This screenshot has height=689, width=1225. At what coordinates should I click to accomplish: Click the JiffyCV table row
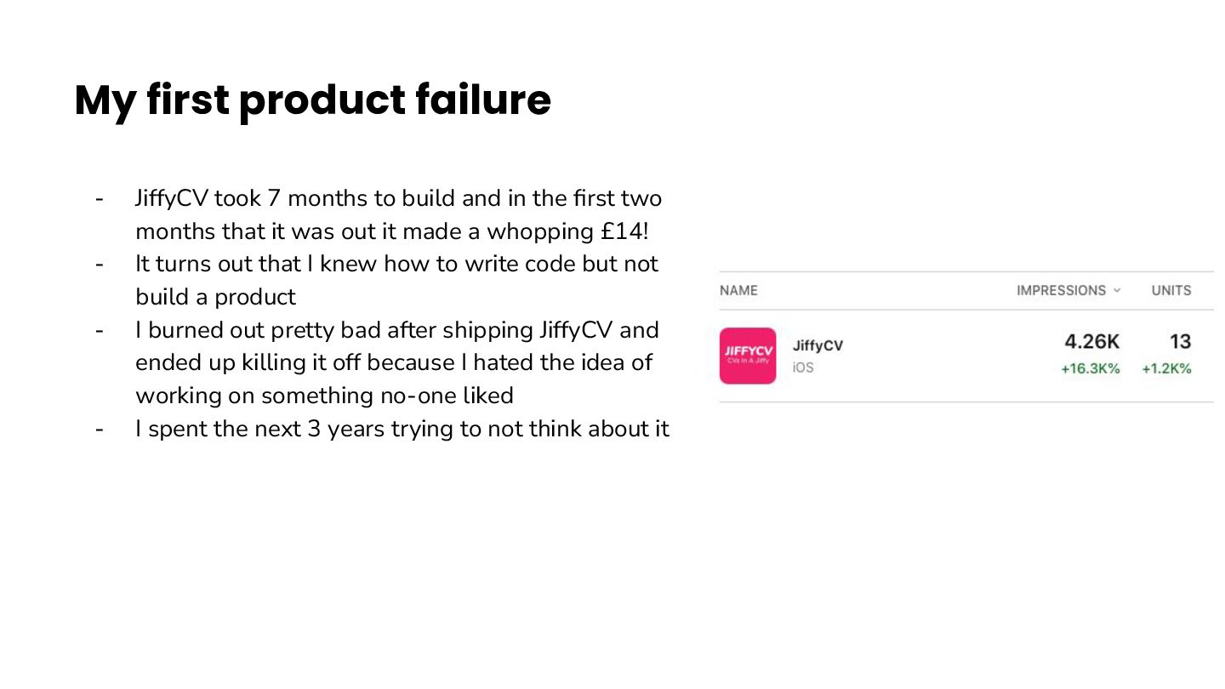click(966, 356)
